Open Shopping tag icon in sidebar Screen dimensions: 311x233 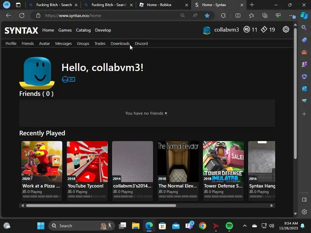304,40
